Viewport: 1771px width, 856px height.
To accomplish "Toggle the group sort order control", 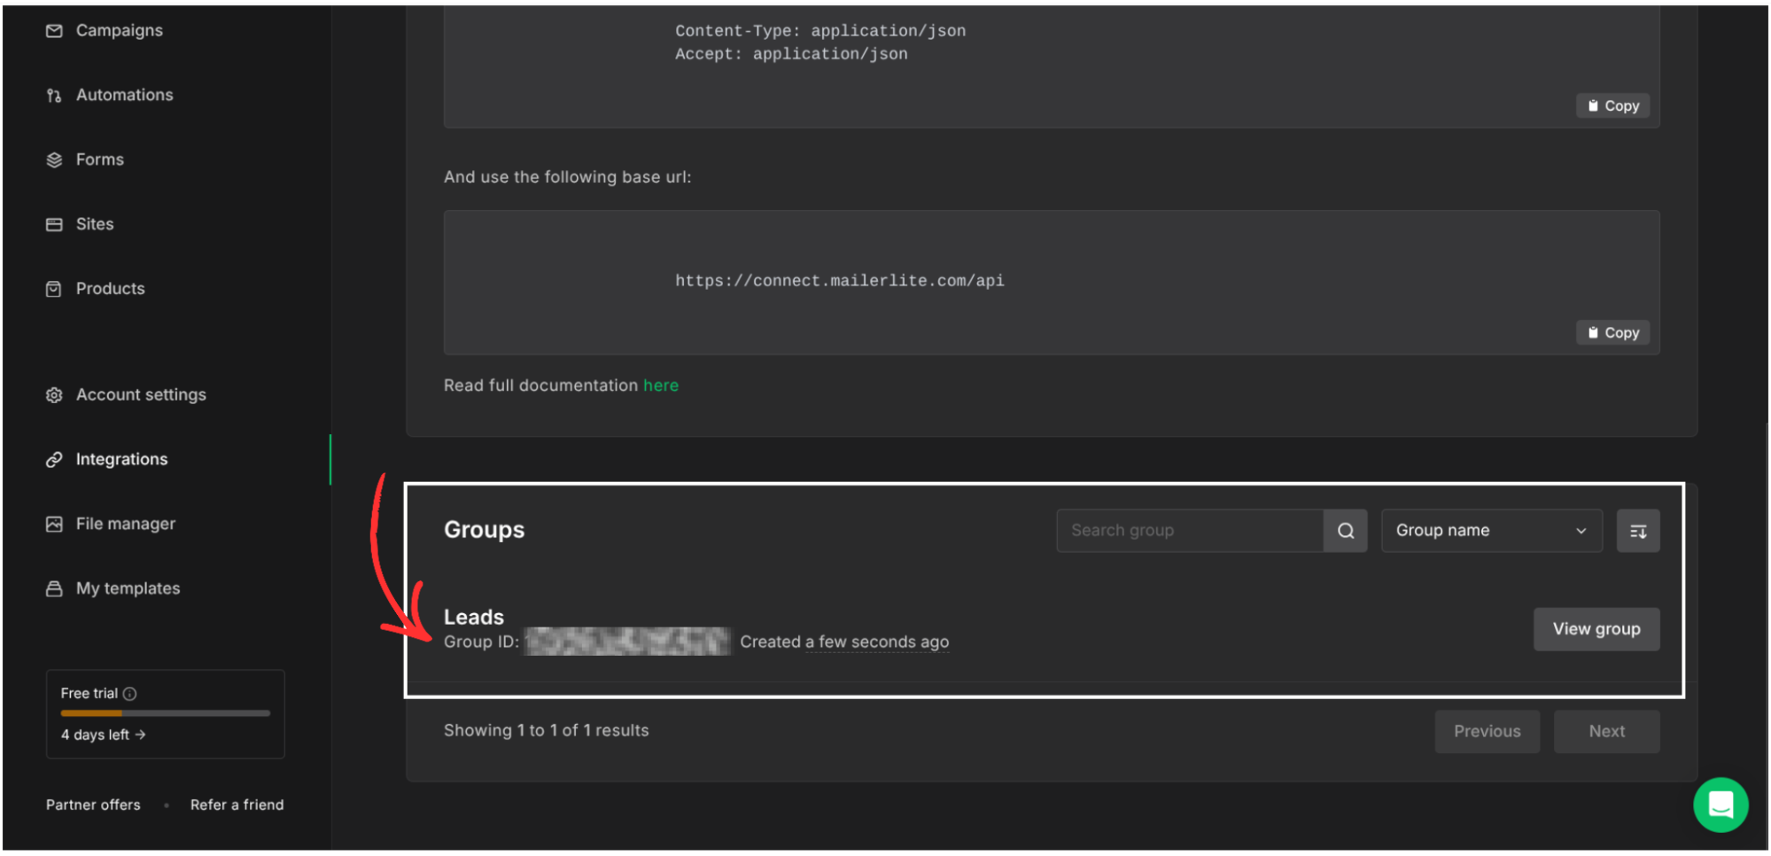I will tap(1637, 530).
